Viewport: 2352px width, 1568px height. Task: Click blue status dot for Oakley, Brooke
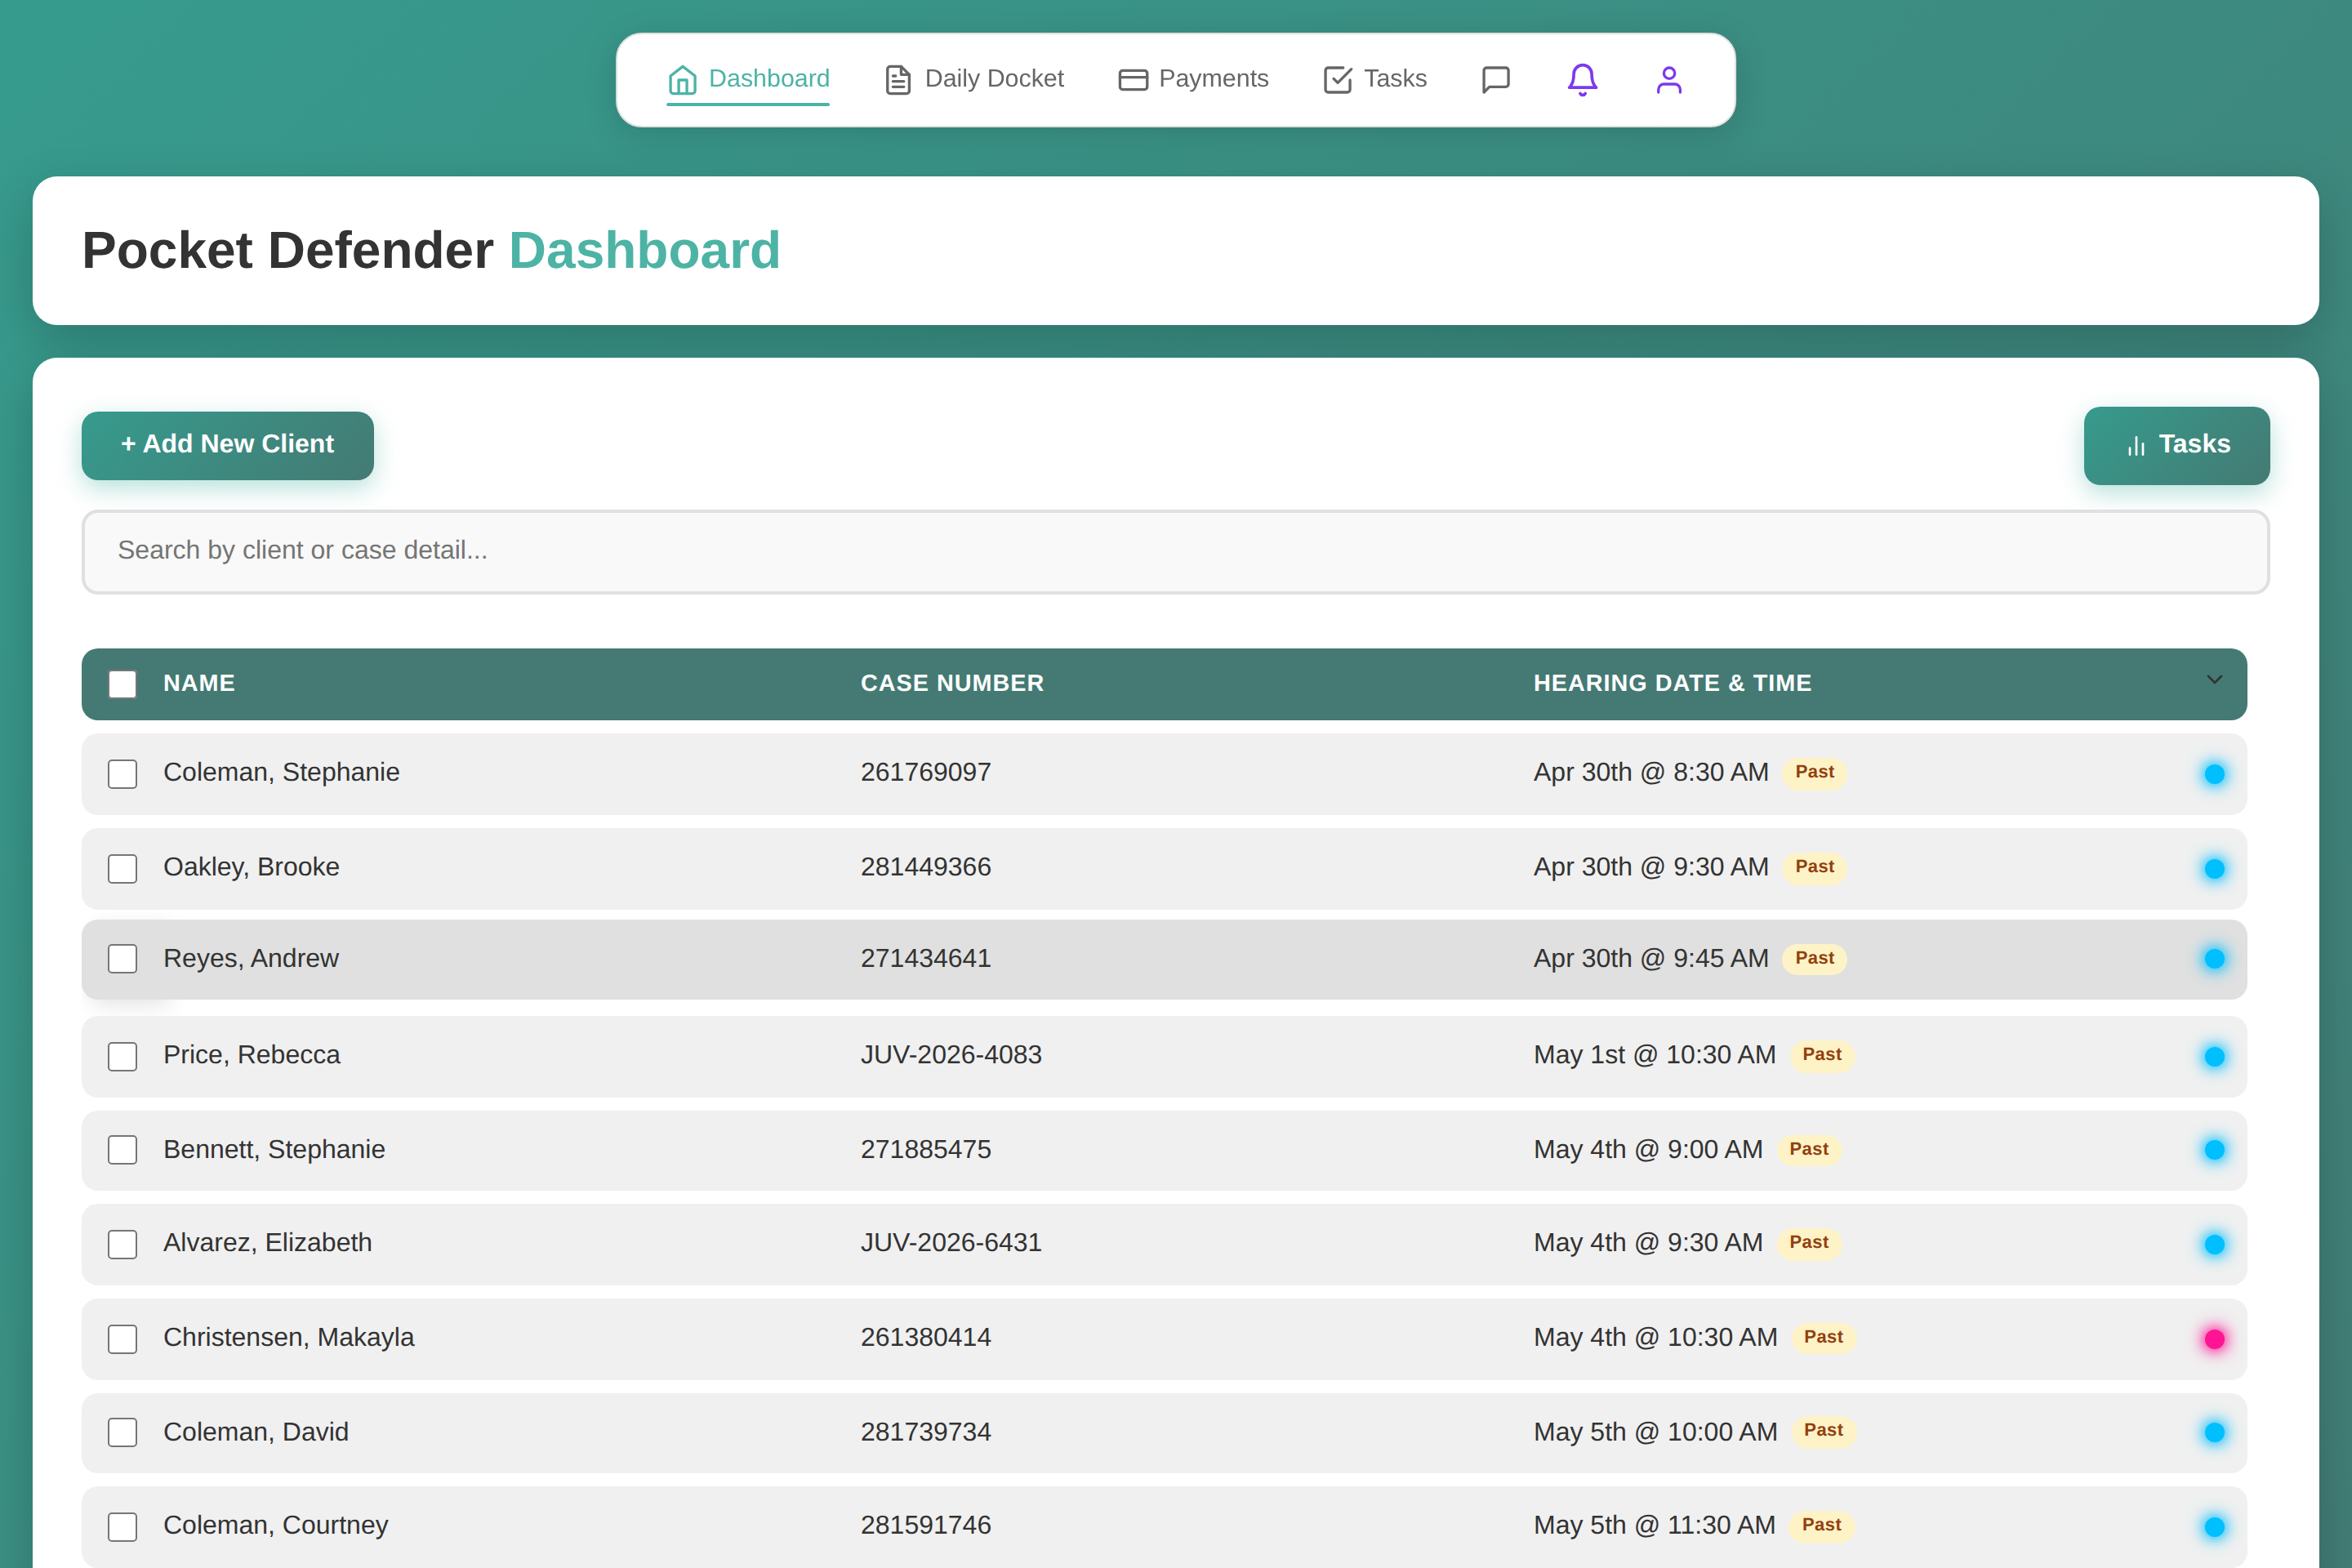[2214, 869]
